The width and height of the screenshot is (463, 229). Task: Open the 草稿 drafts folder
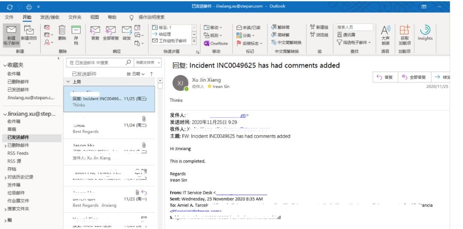[12, 129]
